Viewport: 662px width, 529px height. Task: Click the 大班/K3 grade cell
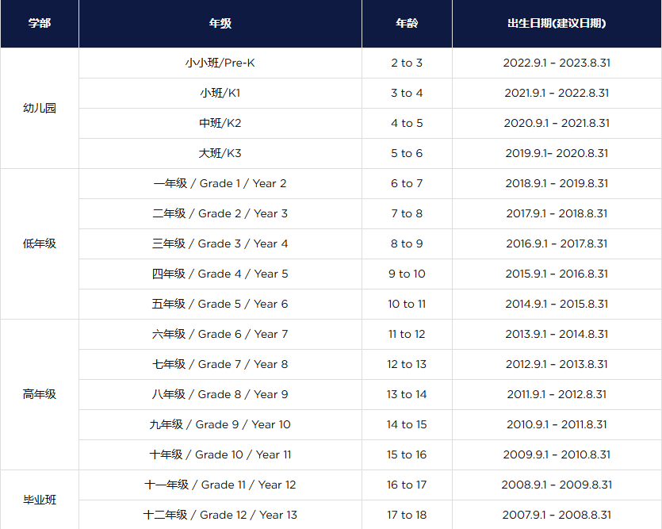click(x=220, y=153)
